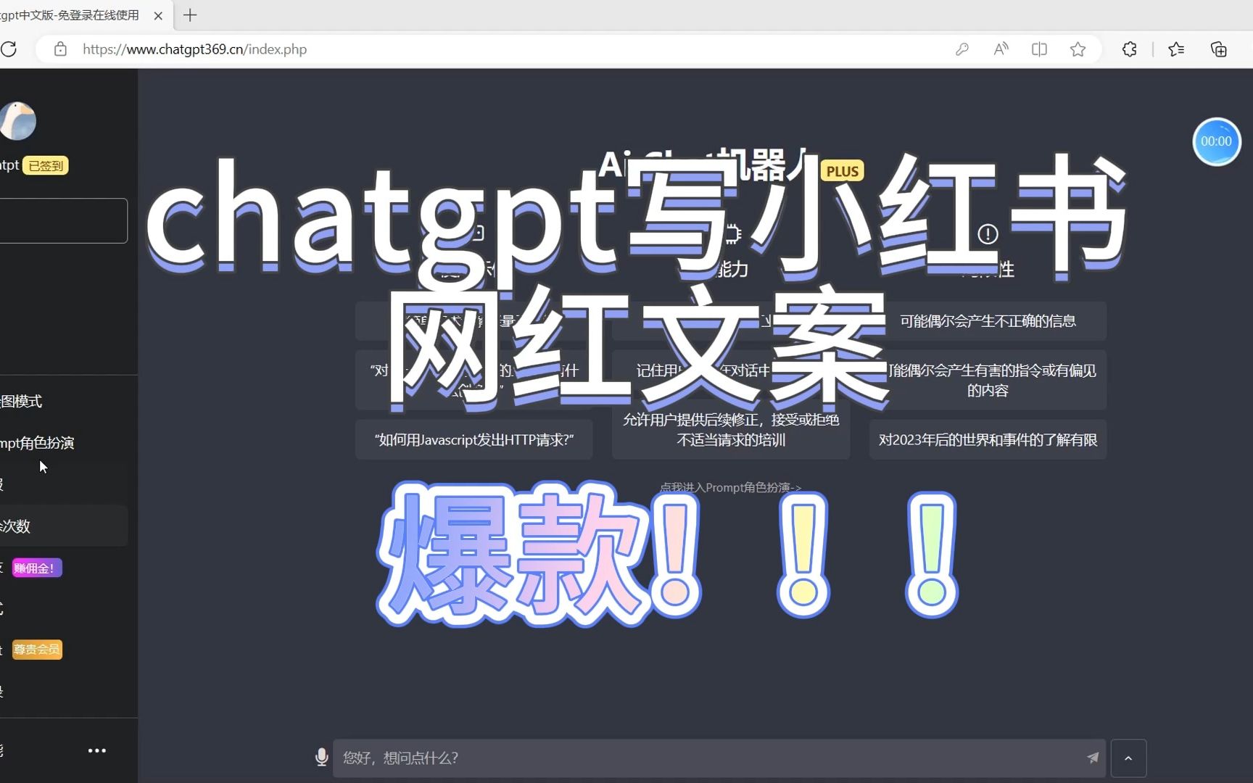Click the user avatar with the goose picture
The width and height of the screenshot is (1253, 783).
coord(19,120)
